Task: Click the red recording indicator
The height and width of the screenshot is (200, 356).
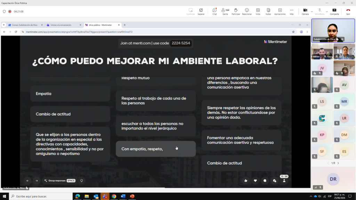Action: [x=10, y=11]
